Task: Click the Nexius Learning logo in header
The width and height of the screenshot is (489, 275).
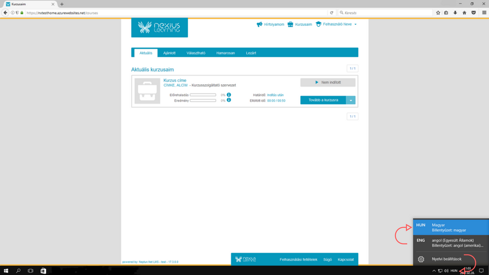Action: (x=160, y=27)
